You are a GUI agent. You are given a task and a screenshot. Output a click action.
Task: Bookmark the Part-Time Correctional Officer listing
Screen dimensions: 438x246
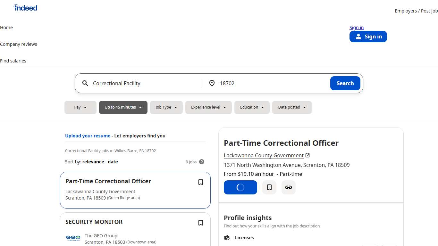(201, 182)
